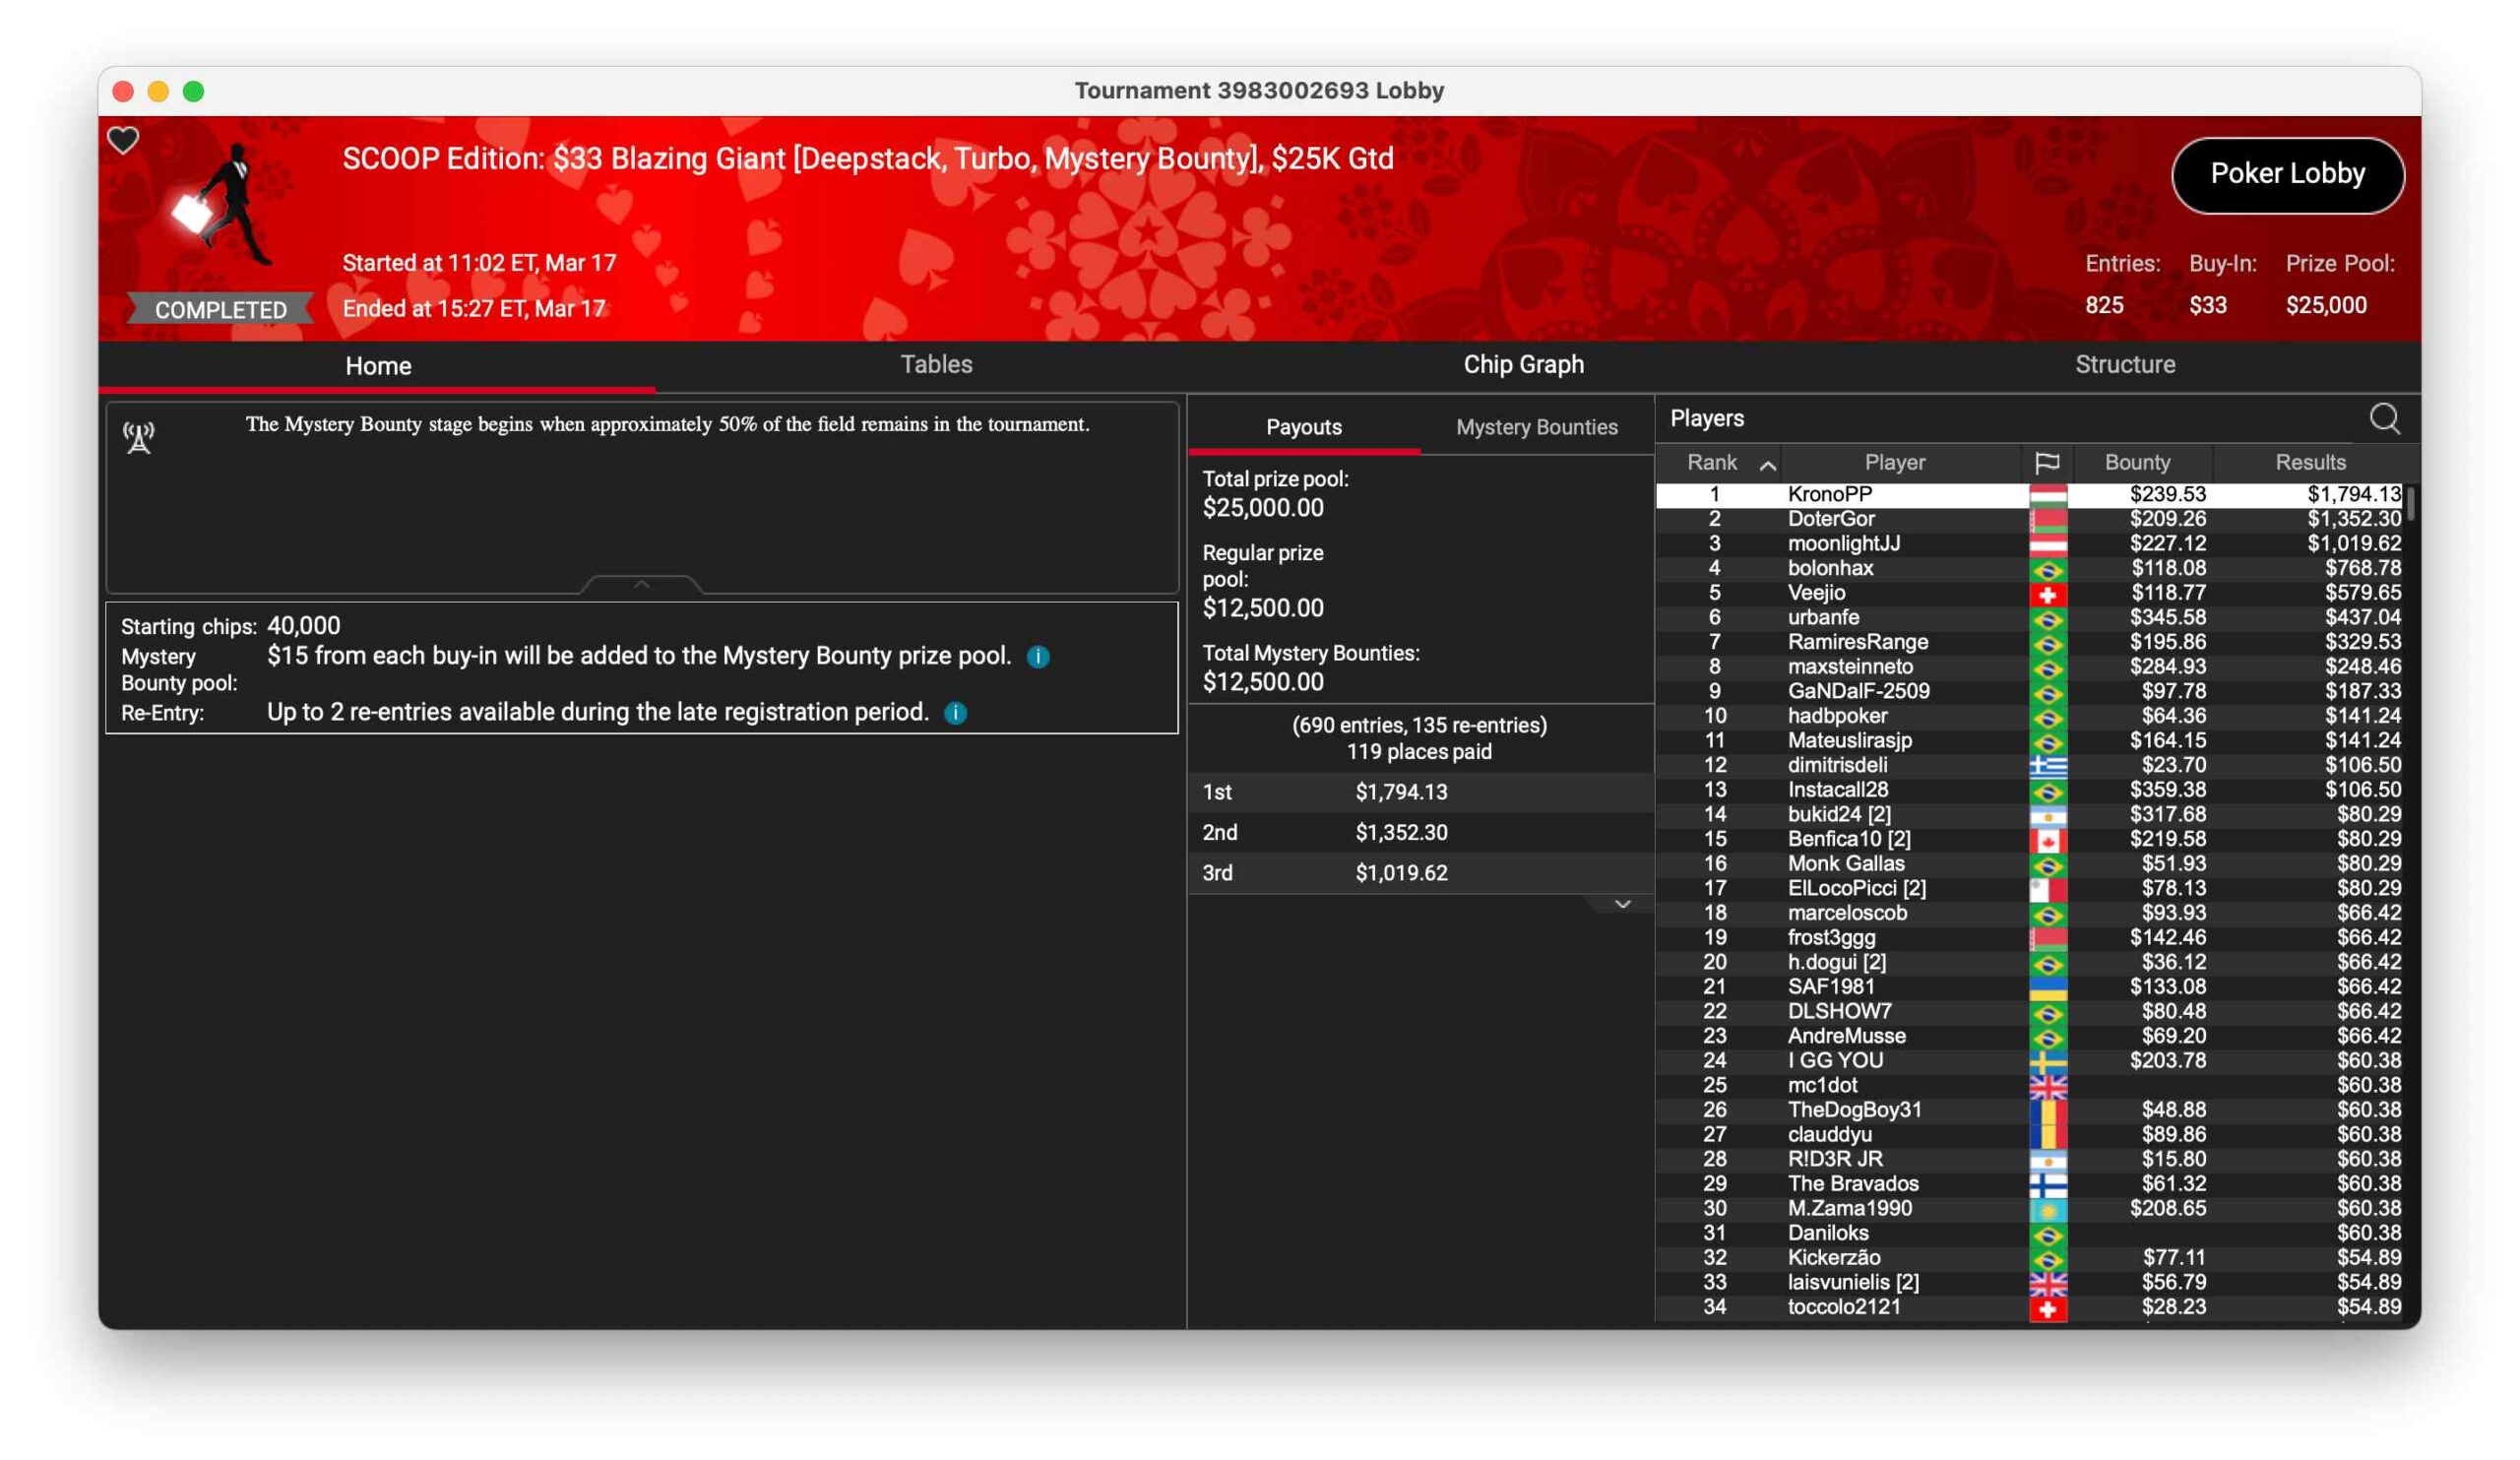Expand payouts list with down chevron
The image size is (2520, 1460).
pos(1622,905)
